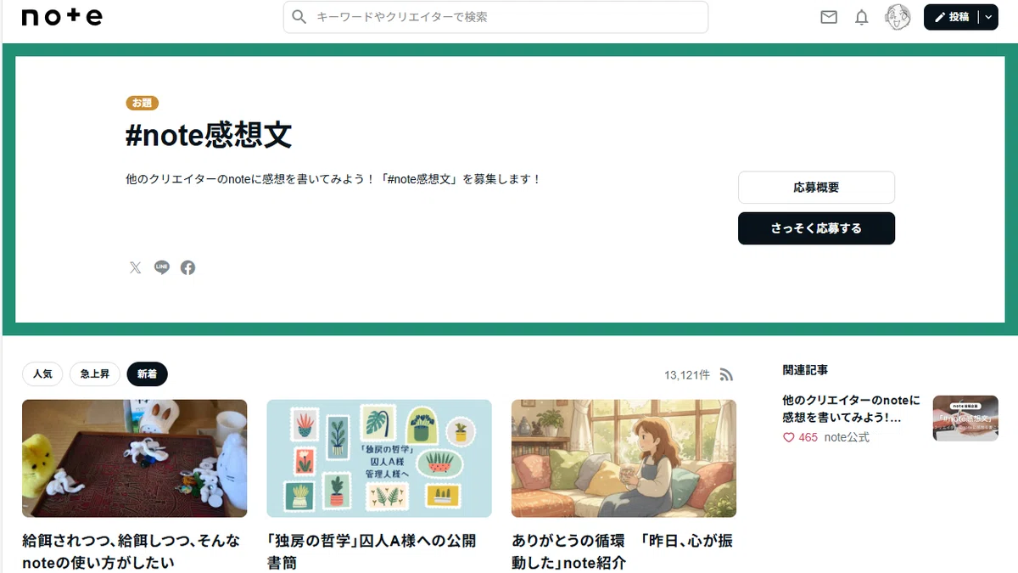Open the note公式 author link
1018x573 pixels.
(847, 437)
